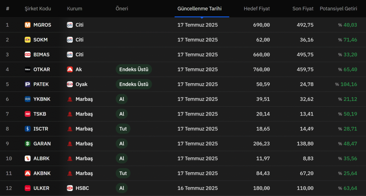
Task: Click the BIMAS red logo icon
Action: tap(28, 55)
